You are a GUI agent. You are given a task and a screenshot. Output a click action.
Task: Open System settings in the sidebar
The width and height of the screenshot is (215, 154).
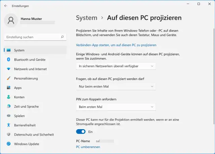(x=35, y=50)
